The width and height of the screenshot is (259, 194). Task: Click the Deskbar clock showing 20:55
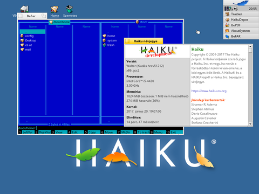(x=253, y=9)
